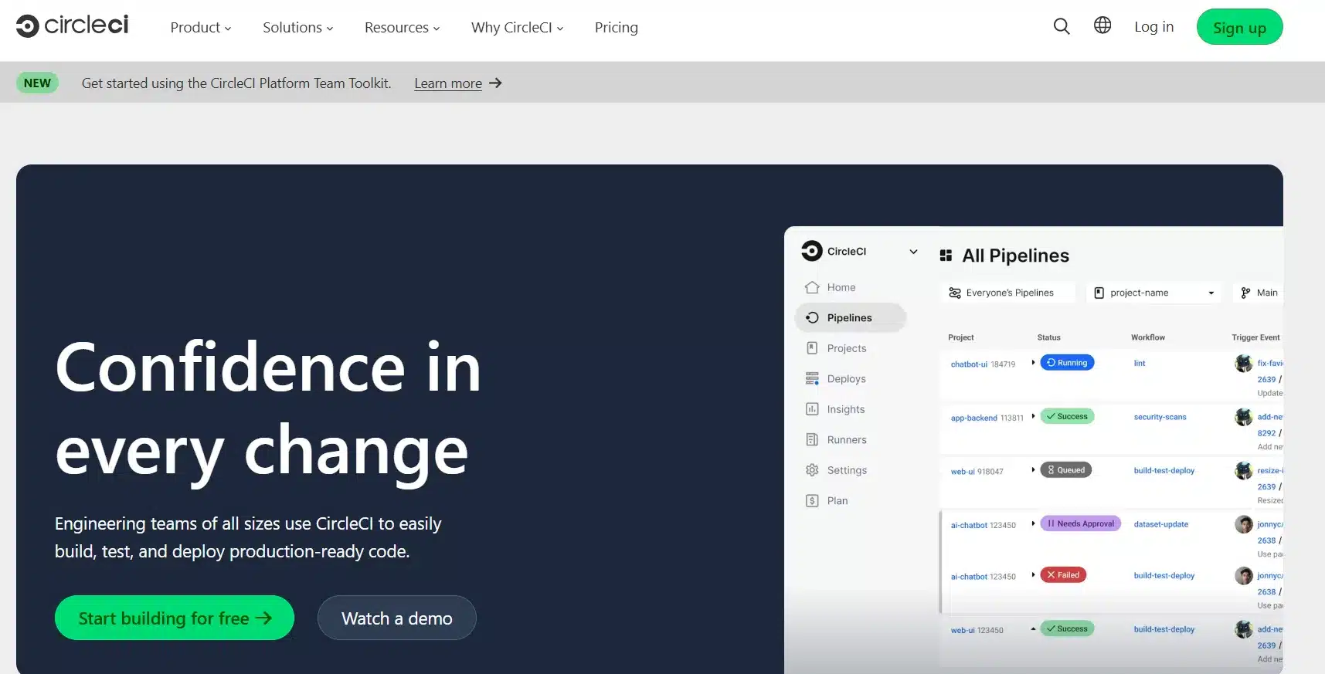The height and width of the screenshot is (674, 1325).
Task: Click the Home house icon in sidebar
Action: pos(812,287)
